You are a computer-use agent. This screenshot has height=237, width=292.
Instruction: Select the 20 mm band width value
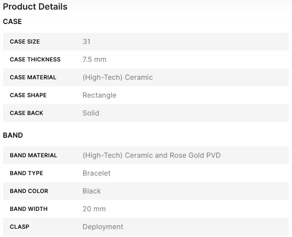click(x=94, y=209)
